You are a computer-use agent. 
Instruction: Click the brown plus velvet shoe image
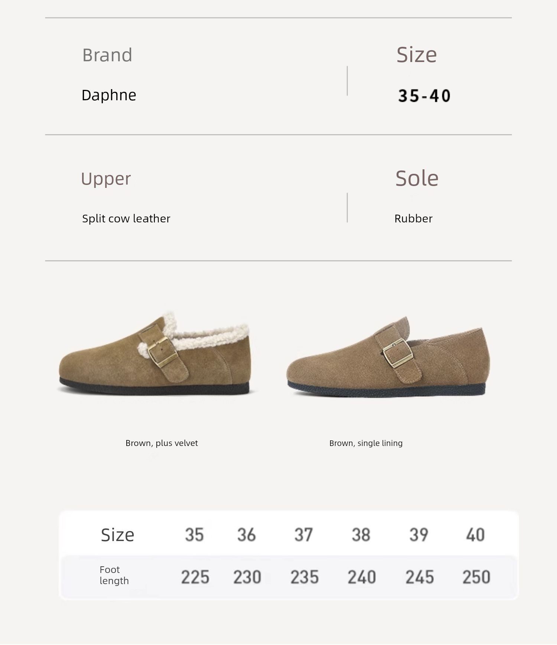coord(155,355)
